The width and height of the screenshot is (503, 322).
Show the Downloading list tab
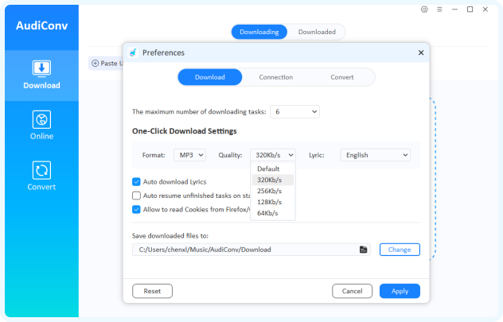259,32
